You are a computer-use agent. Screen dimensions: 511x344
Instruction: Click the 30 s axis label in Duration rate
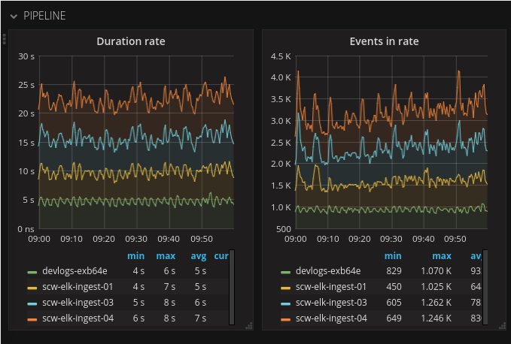coord(26,56)
